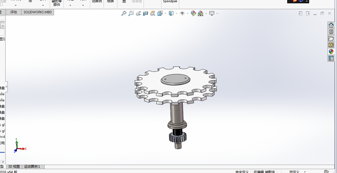Screen dimensions: 337x173
Task: Open the View Orientation dropdown arrow
Action: [165, 13]
